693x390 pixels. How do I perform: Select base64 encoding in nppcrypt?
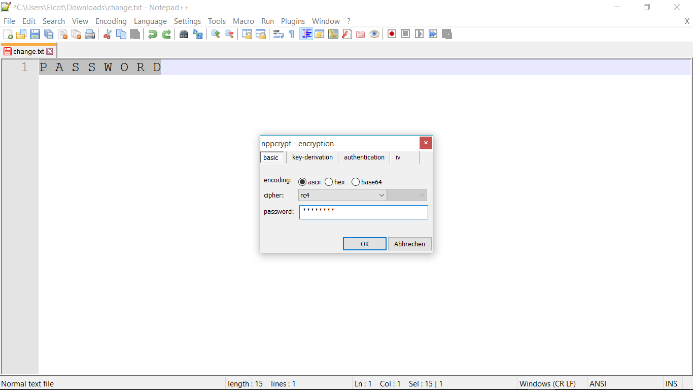click(x=355, y=181)
